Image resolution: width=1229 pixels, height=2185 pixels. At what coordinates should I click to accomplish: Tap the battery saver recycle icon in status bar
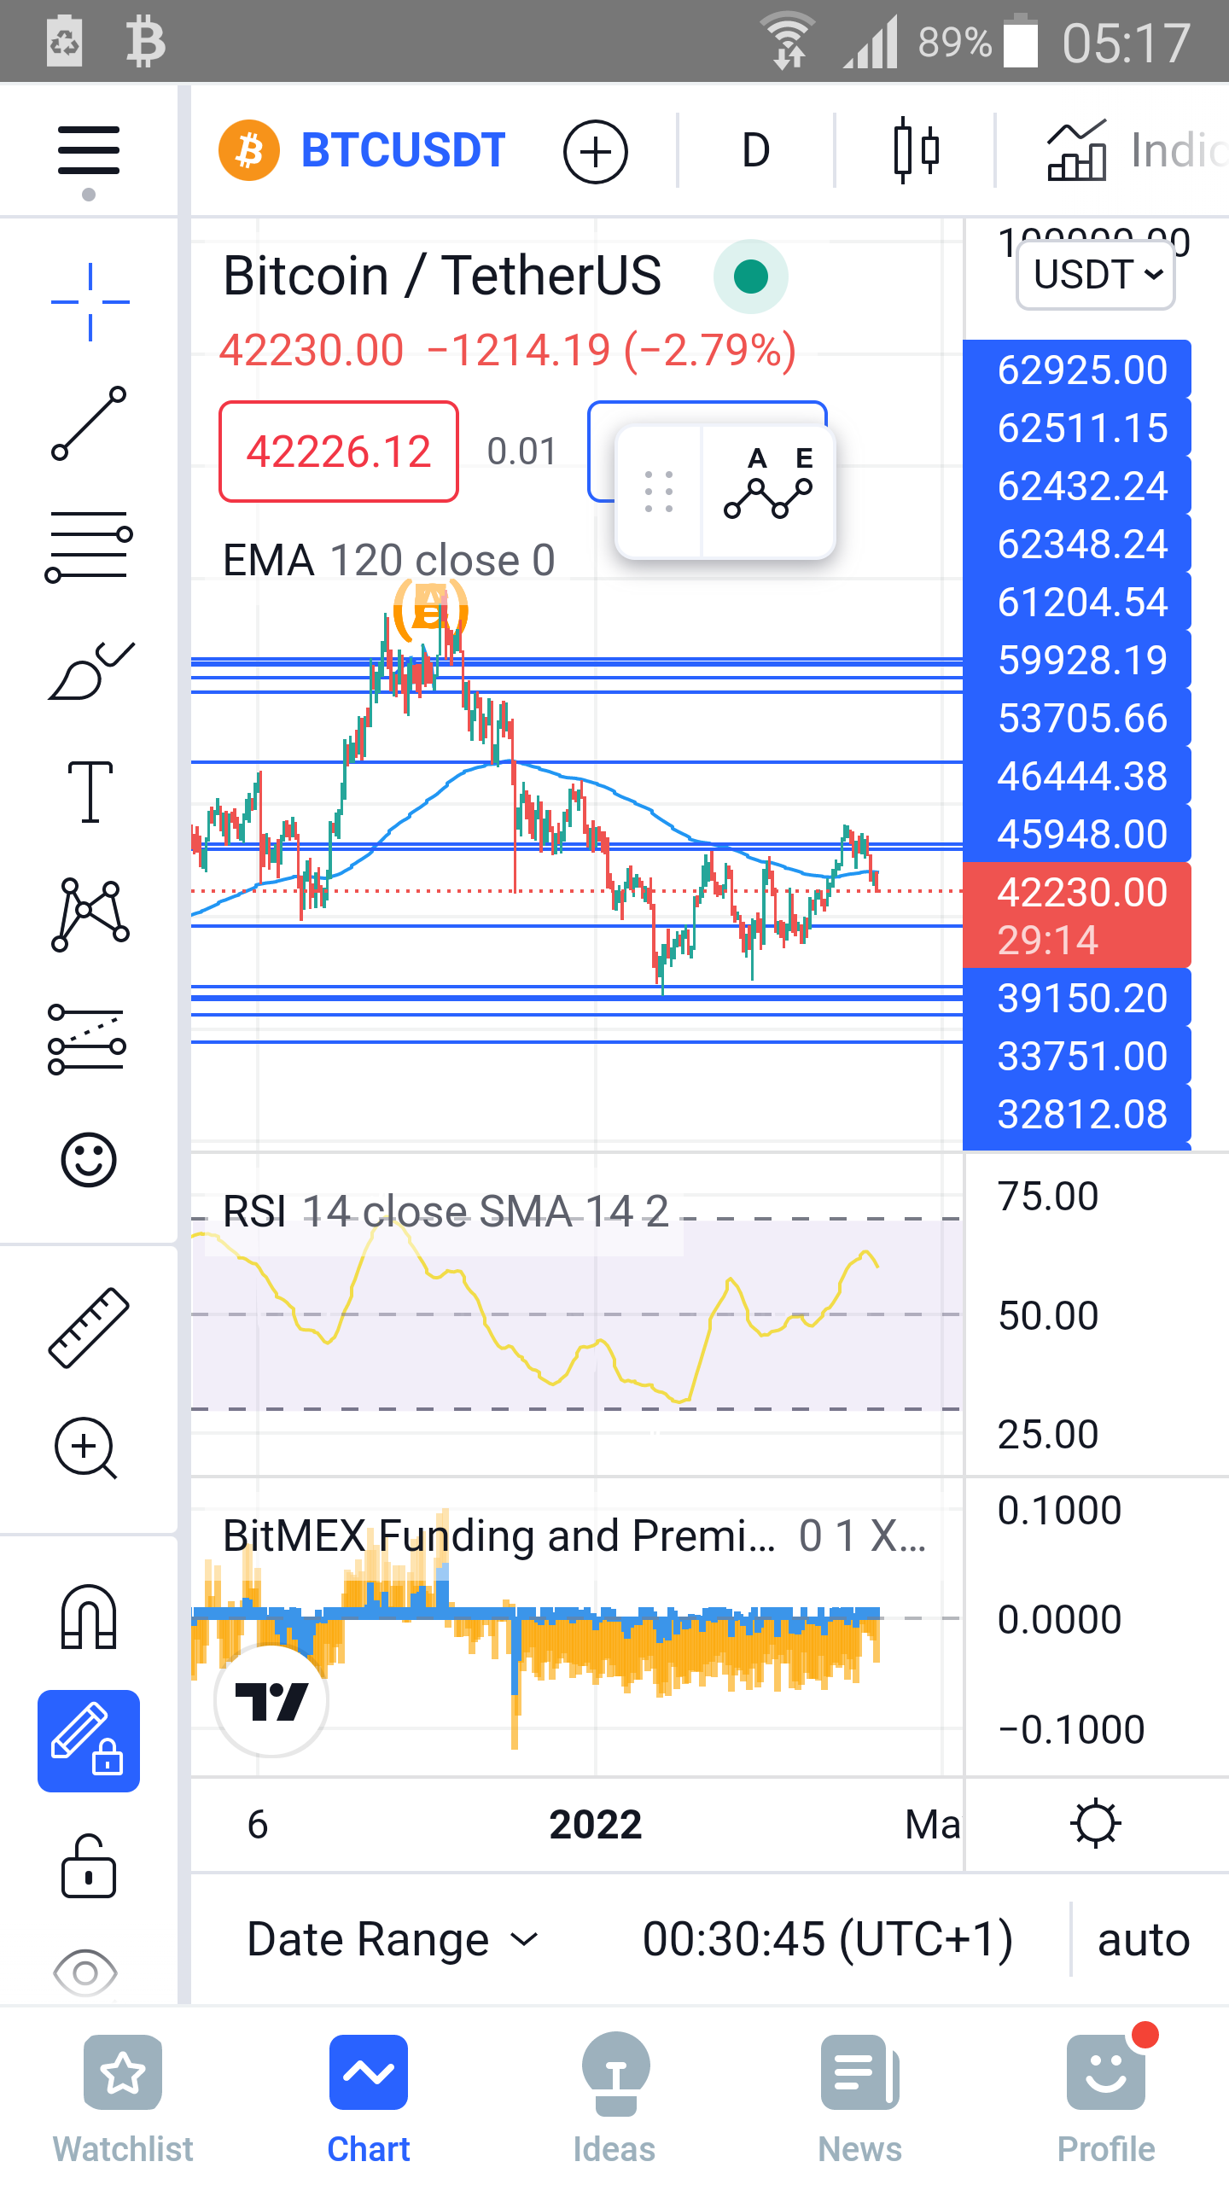point(65,41)
